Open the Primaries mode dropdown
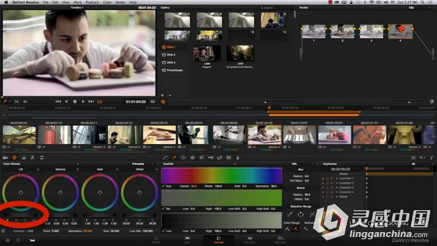Image resolution: width=437 pixels, height=246 pixels. coord(141,164)
